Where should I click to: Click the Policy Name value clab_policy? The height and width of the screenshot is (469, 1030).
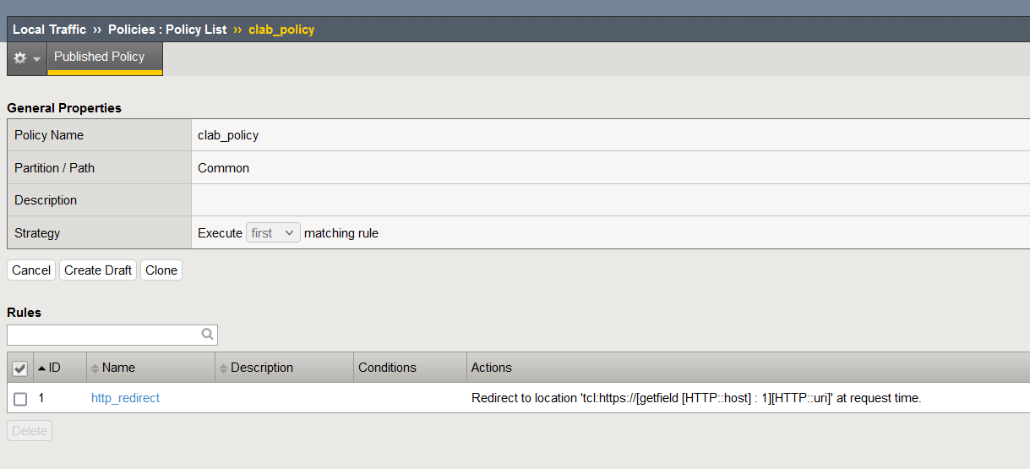coord(228,135)
